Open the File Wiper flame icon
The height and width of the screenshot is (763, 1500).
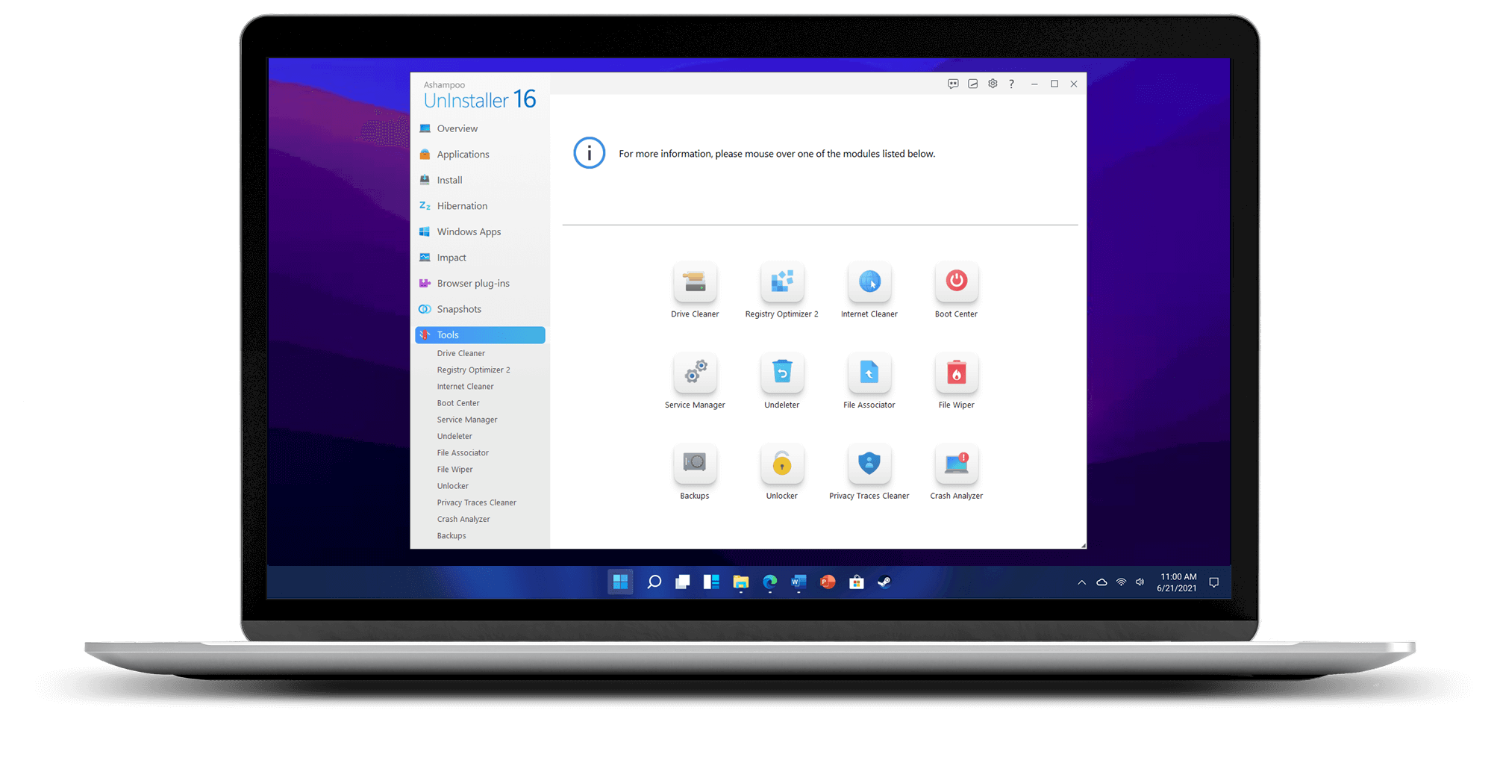[956, 373]
